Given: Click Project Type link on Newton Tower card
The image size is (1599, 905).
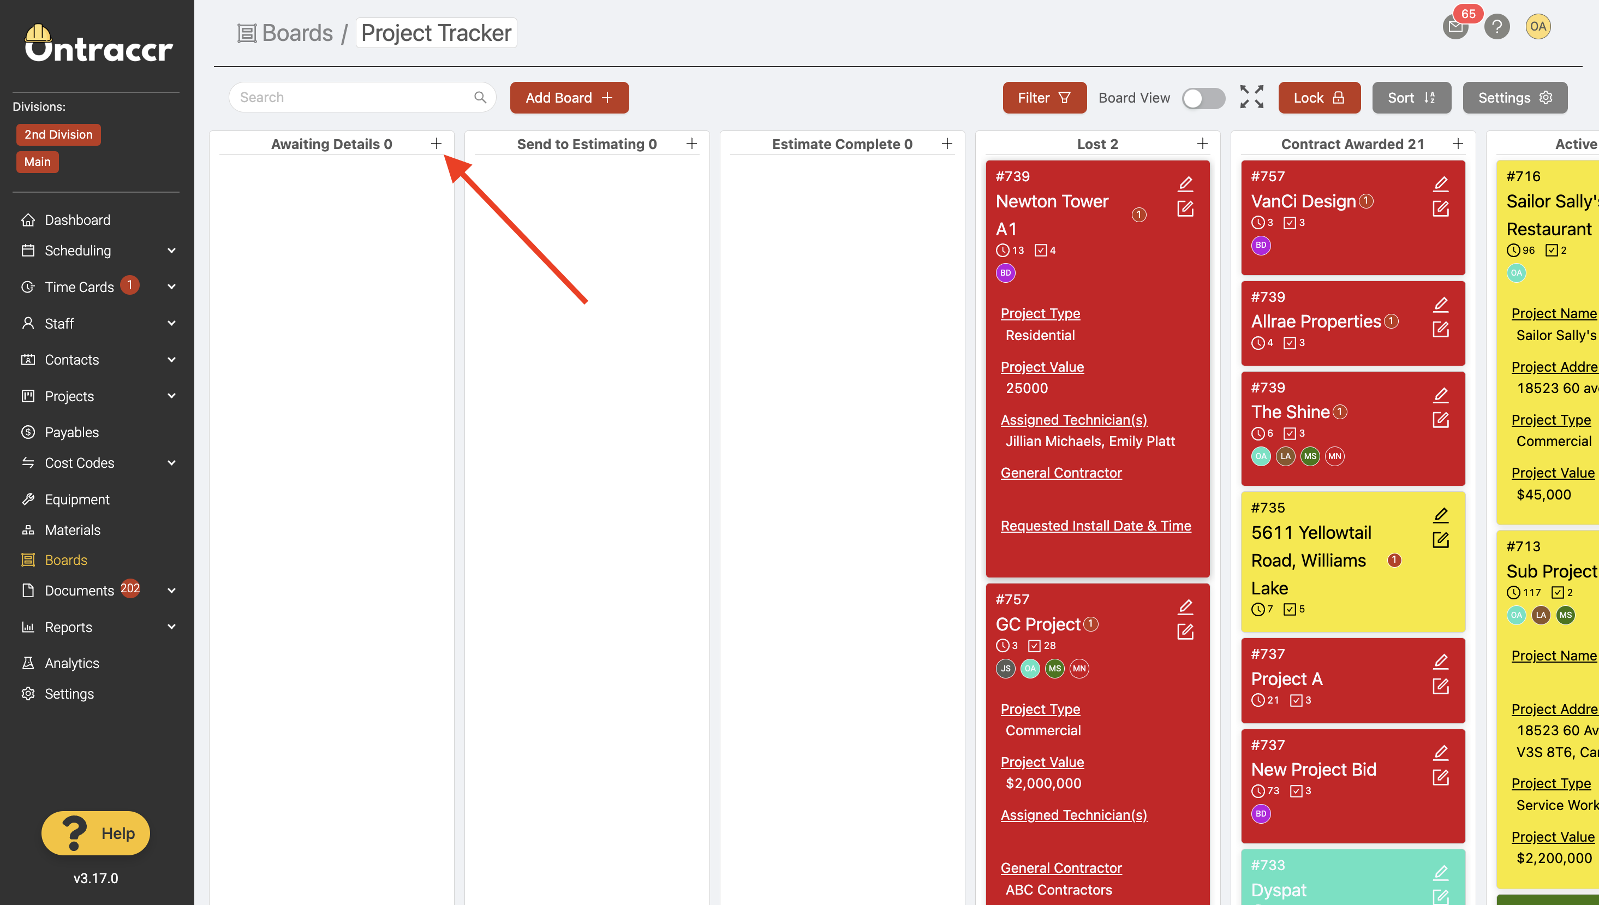Looking at the screenshot, I should pos(1040,313).
